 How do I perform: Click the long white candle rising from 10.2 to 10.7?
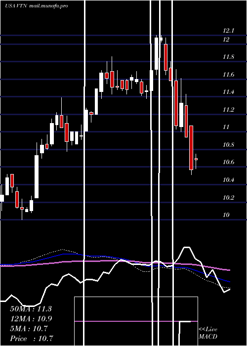(37, 176)
